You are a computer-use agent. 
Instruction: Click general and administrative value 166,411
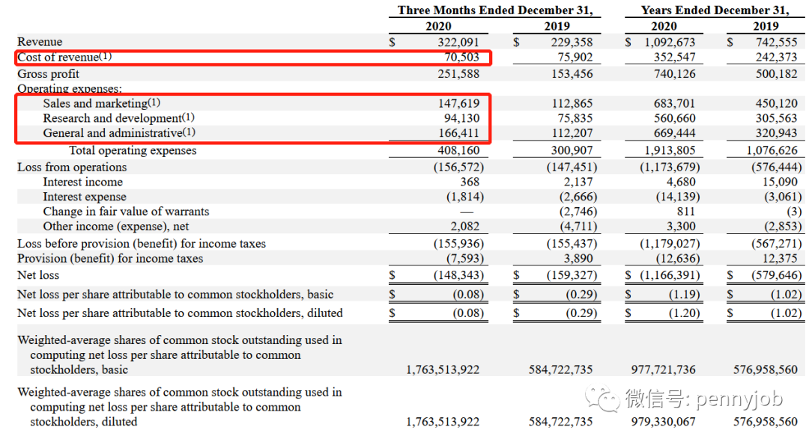[458, 133]
